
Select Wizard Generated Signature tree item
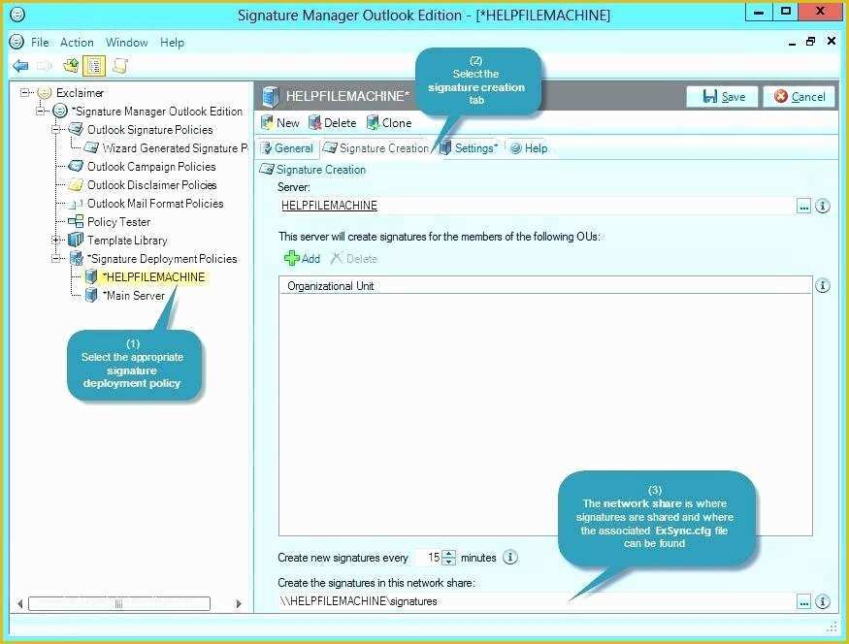click(175, 147)
